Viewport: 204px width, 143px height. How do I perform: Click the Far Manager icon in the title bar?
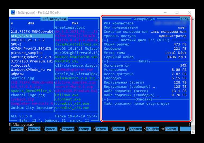pyautogui.click(x=13, y=13)
